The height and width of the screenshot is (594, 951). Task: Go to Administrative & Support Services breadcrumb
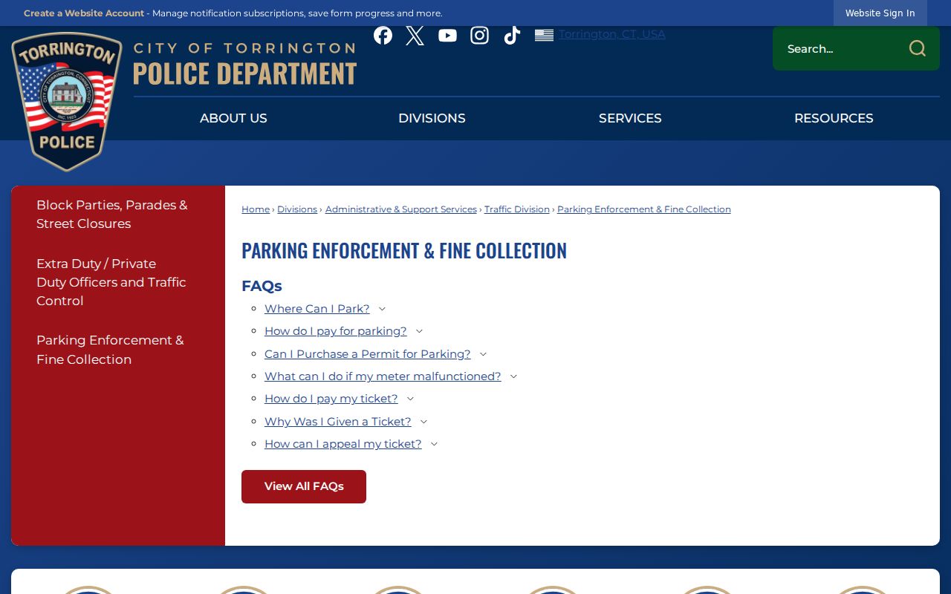pos(401,209)
